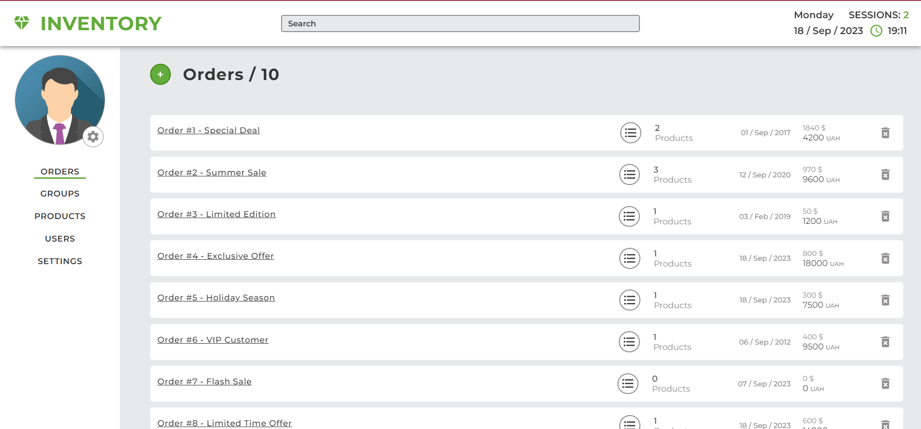This screenshot has width=921, height=429.
Task: Click the user avatar picture
Action: (60, 100)
